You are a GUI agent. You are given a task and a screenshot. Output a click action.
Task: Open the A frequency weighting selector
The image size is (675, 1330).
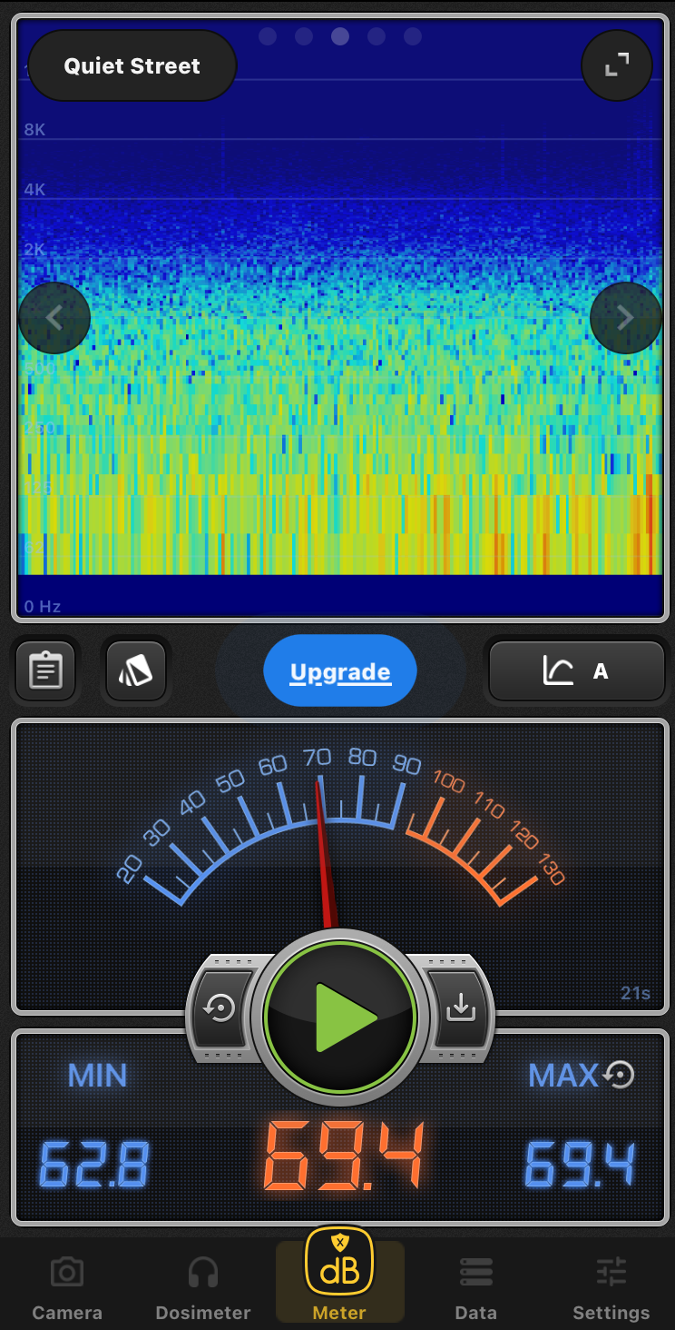click(577, 671)
